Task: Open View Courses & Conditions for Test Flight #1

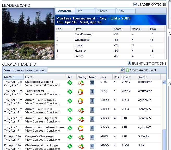Action: coord(42,94)
